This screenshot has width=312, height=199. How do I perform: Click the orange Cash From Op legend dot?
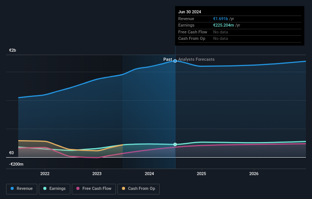point(124,188)
